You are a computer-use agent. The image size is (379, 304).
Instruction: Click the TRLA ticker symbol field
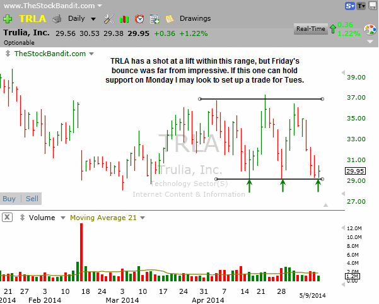click(x=31, y=19)
